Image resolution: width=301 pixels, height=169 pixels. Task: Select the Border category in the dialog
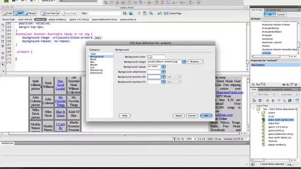point(94,65)
